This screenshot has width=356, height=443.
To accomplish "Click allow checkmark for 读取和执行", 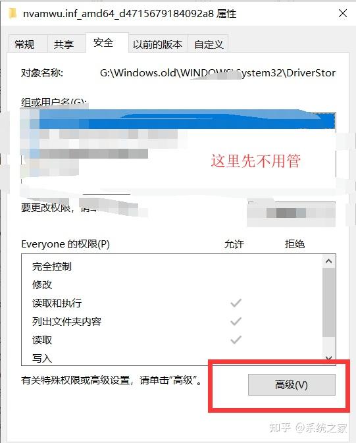I will 236,303.
